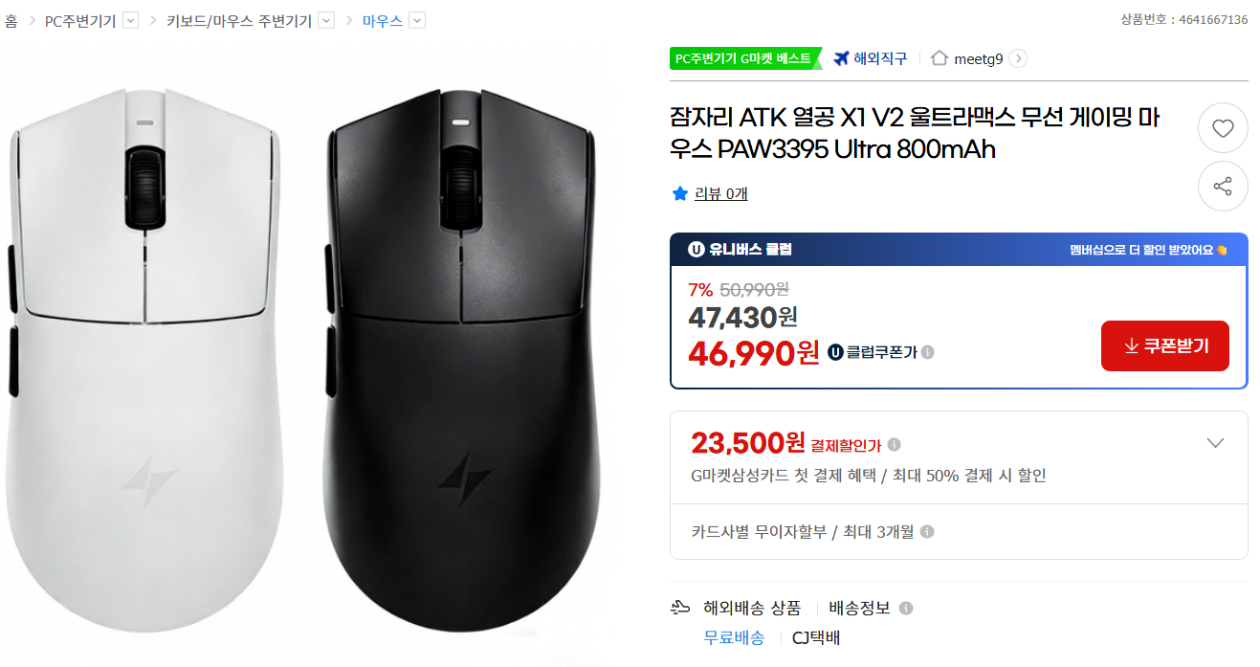Image resolution: width=1260 pixels, height=667 pixels.
Task: Click the airplane icon next to 해외직구
Action: pos(842,58)
